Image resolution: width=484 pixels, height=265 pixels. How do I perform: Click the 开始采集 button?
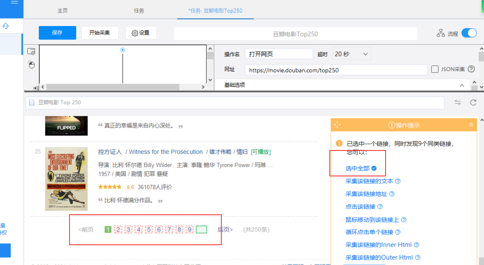100,33
